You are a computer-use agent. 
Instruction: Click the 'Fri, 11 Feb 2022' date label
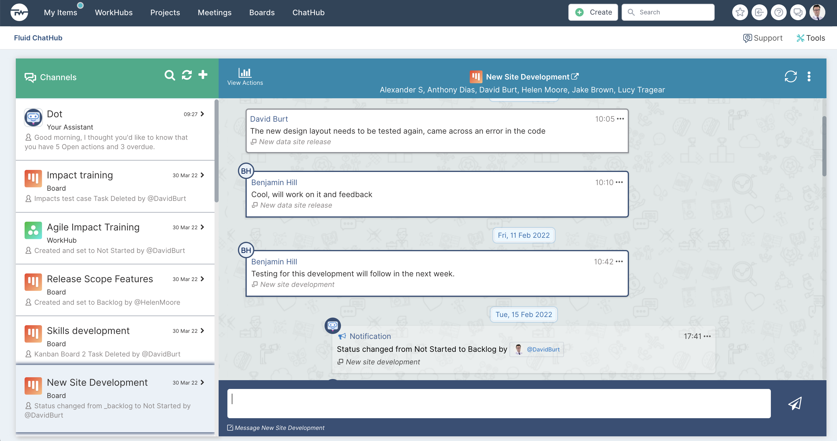click(524, 235)
